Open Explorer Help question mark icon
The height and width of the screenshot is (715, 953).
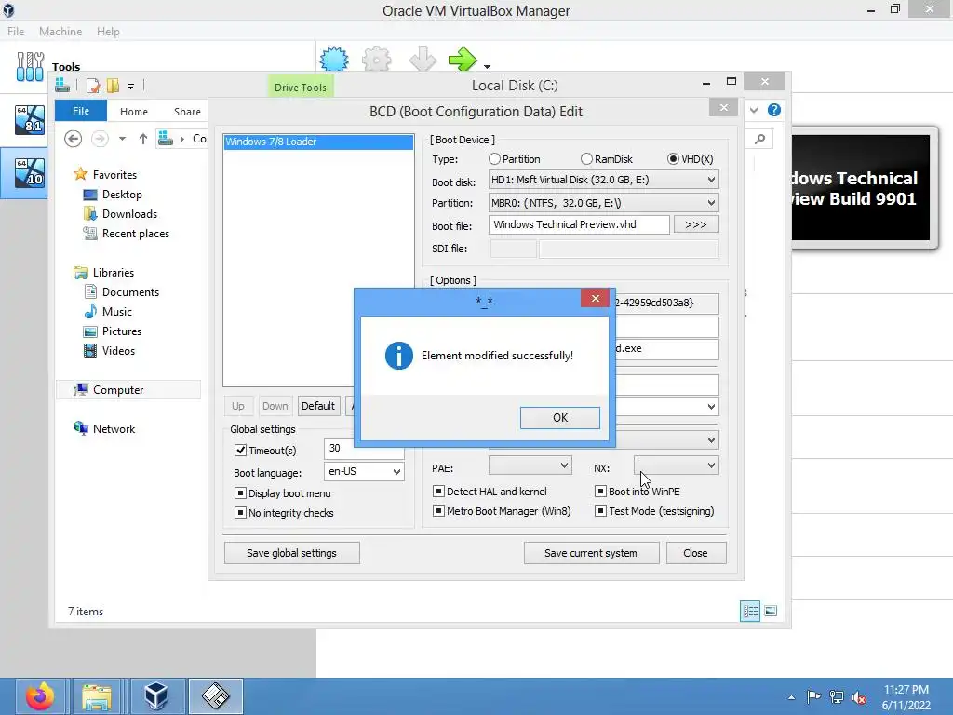click(773, 110)
